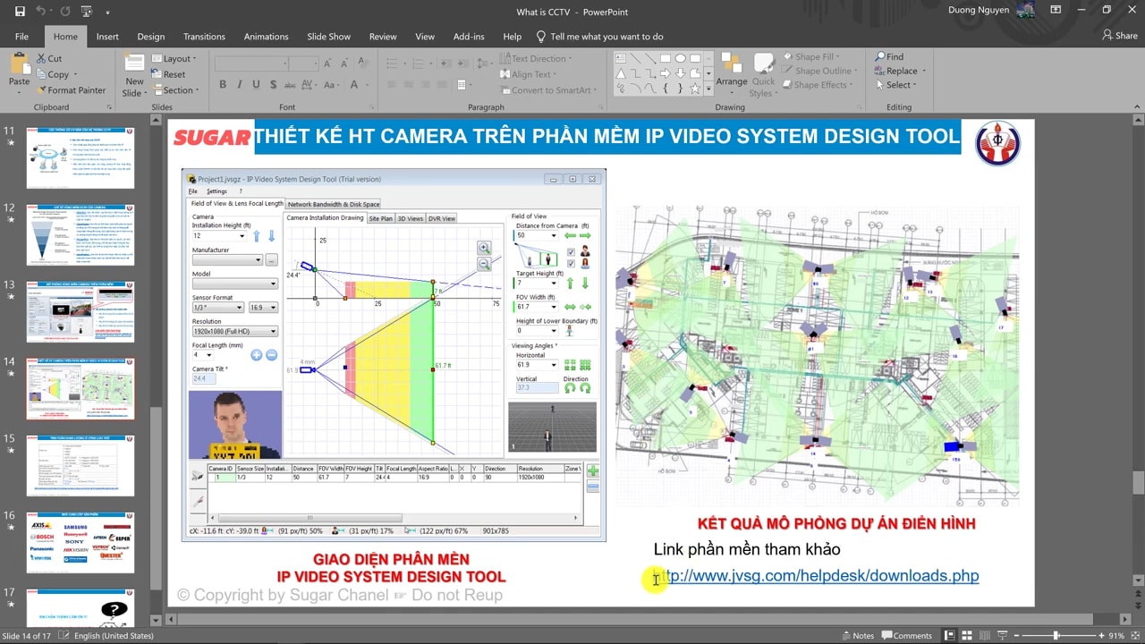Switch to Normal view
1145x644 pixels.
pyautogui.click(x=950, y=635)
